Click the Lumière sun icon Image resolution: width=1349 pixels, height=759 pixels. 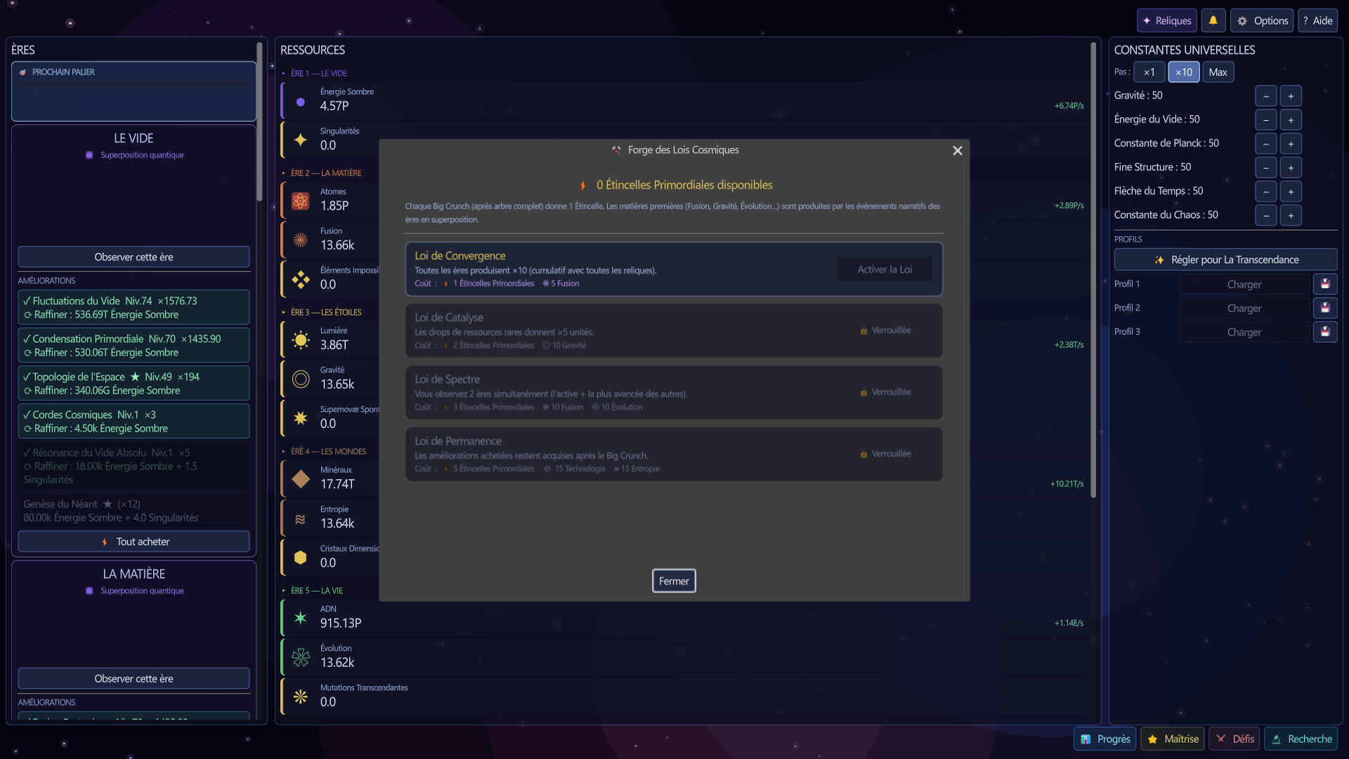(x=301, y=340)
